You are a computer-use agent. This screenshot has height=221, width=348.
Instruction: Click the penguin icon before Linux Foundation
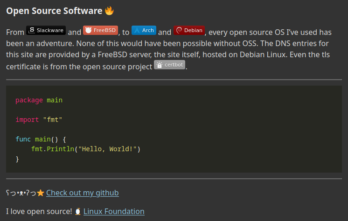[x=78, y=211]
